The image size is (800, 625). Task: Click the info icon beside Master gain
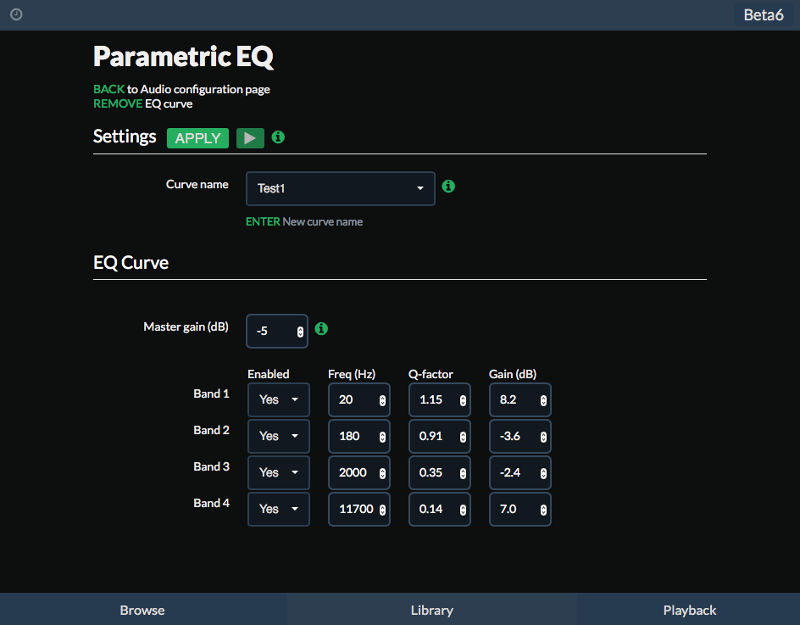tap(321, 329)
